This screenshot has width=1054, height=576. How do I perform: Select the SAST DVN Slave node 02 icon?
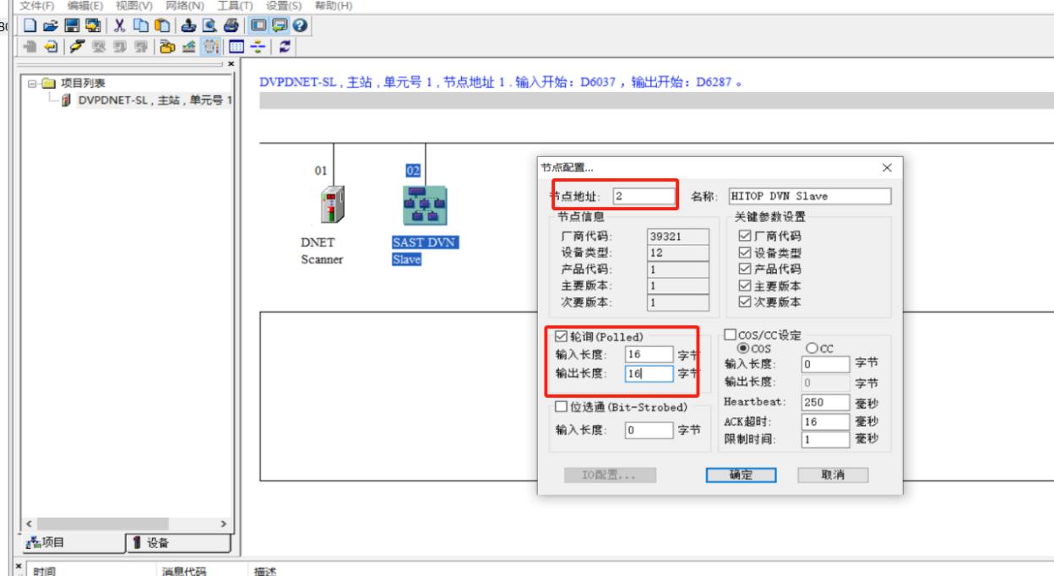425,207
